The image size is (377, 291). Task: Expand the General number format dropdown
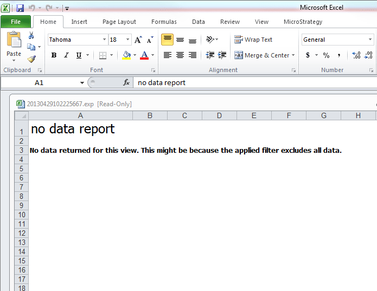tap(370, 40)
